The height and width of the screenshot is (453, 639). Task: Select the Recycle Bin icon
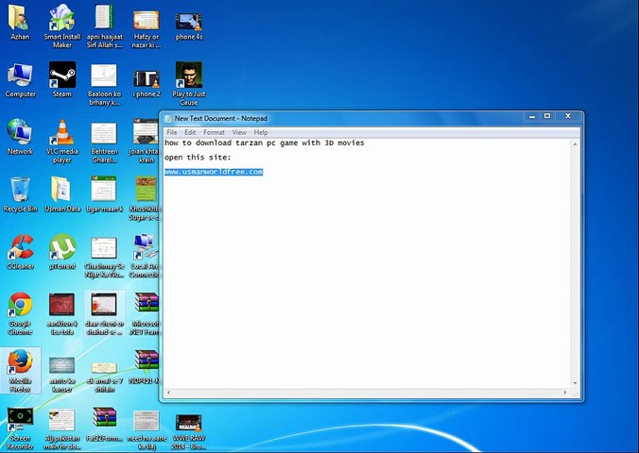(x=20, y=189)
